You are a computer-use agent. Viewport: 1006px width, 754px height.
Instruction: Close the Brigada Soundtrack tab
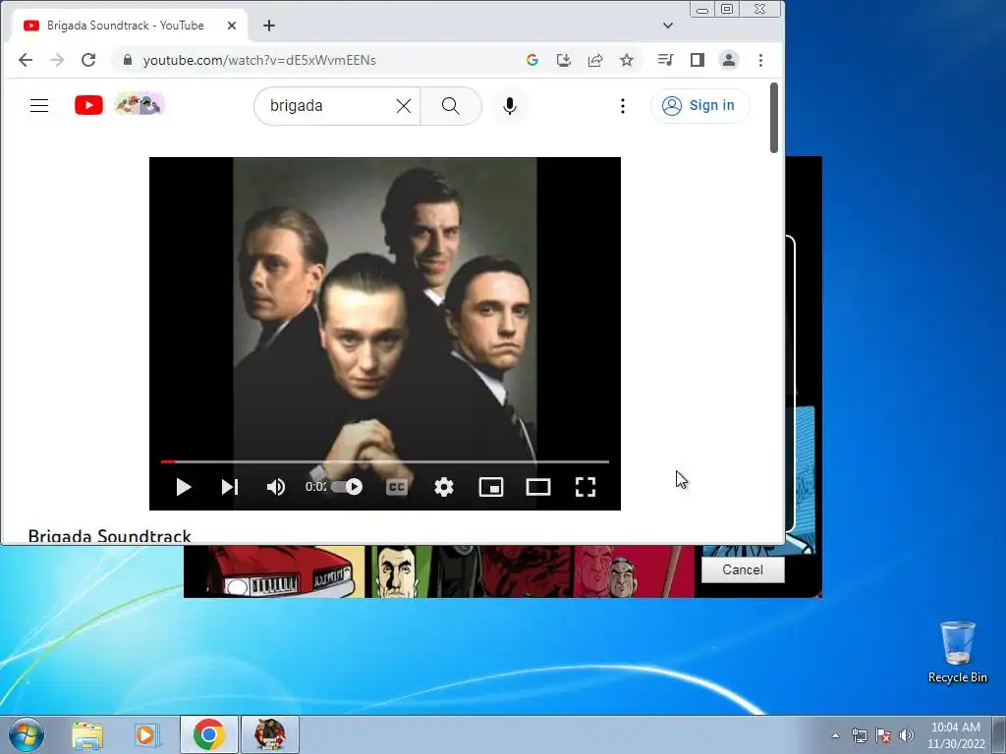click(x=232, y=26)
